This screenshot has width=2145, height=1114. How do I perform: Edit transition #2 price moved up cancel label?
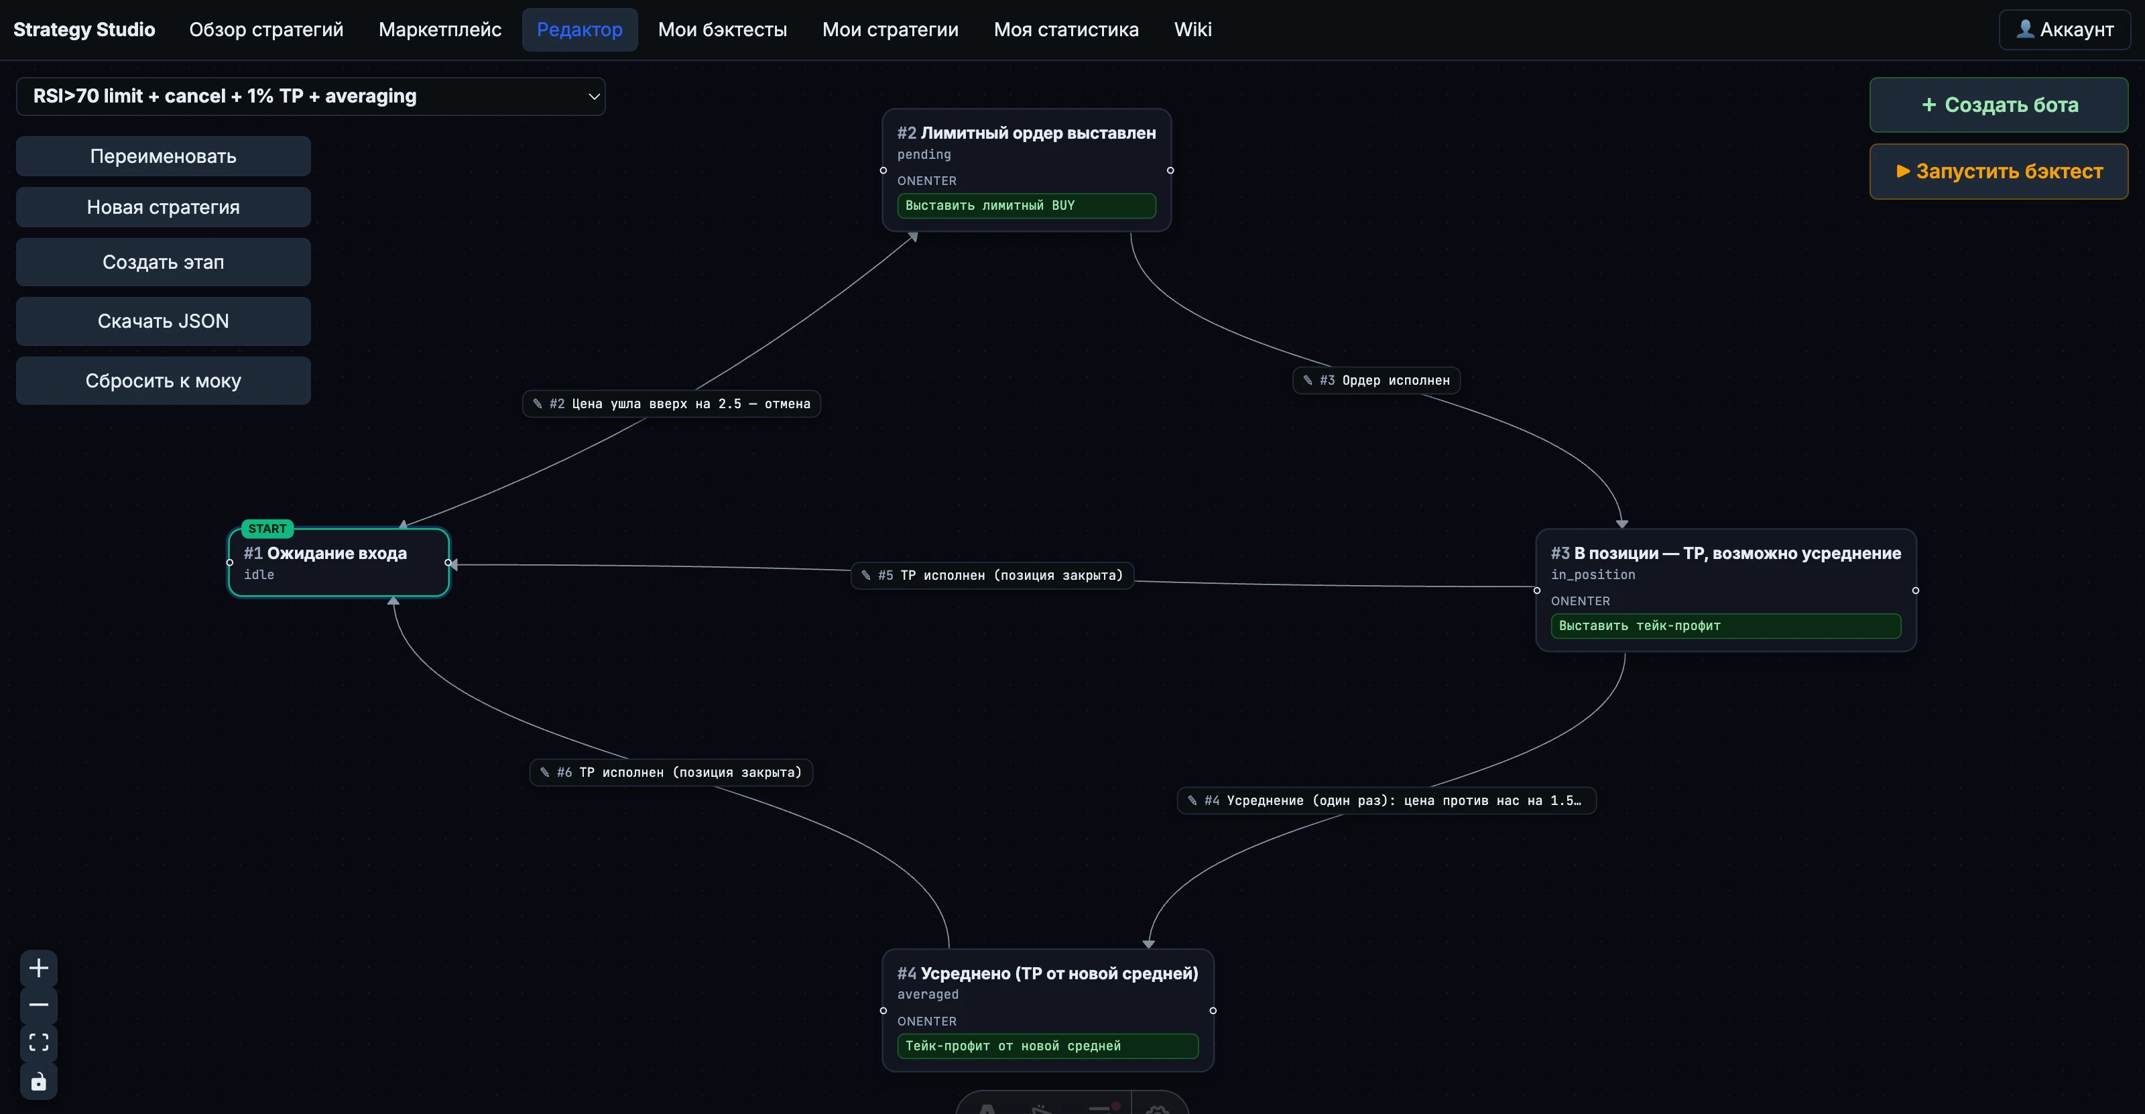[x=671, y=404]
